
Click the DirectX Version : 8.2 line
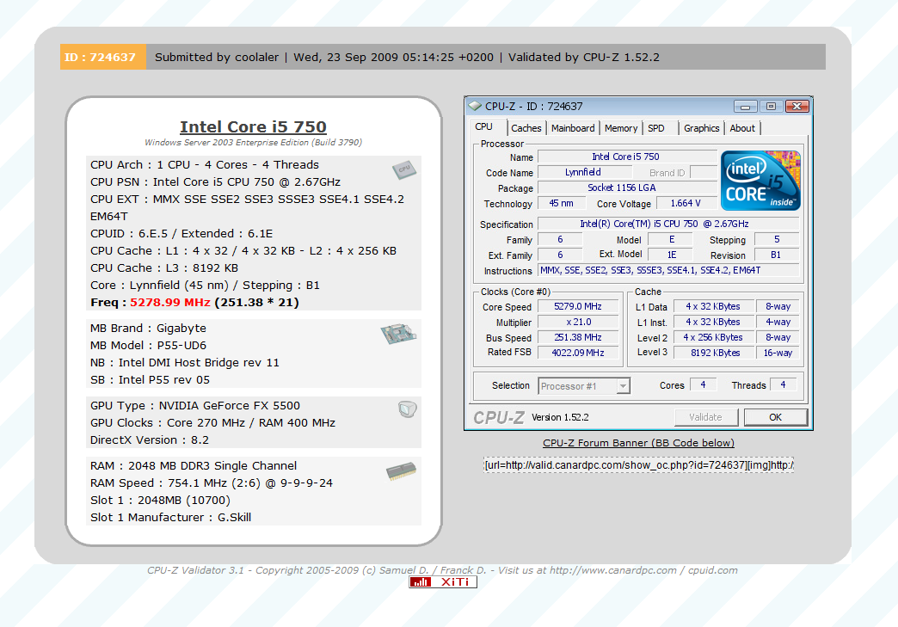pos(150,440)
